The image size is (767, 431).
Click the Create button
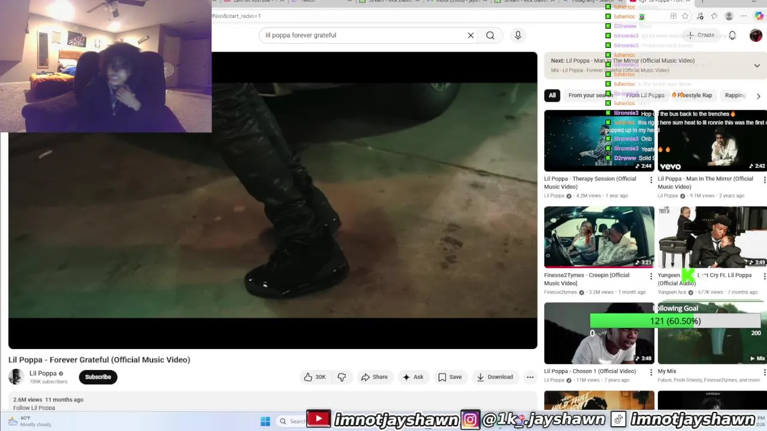click(700, 35)
